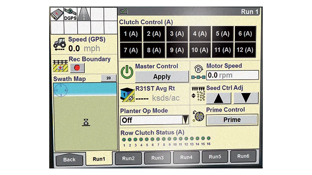
Task: Click the Prime Control seed disc icon
Action: [x=198, y=116]
